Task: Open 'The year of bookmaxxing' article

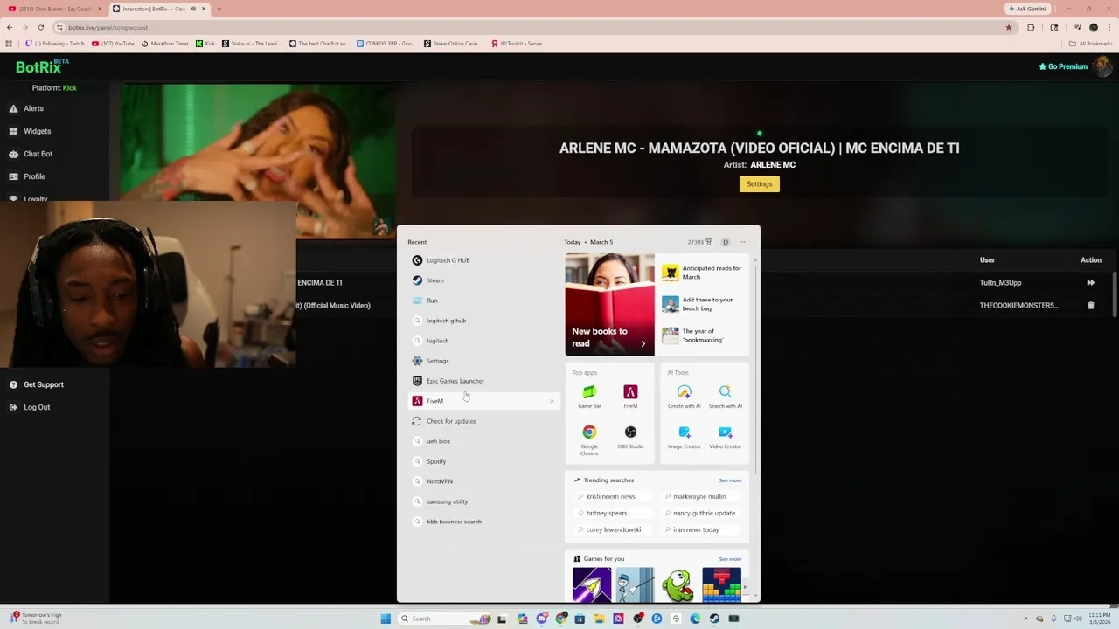Action: [x=704, y=335]
